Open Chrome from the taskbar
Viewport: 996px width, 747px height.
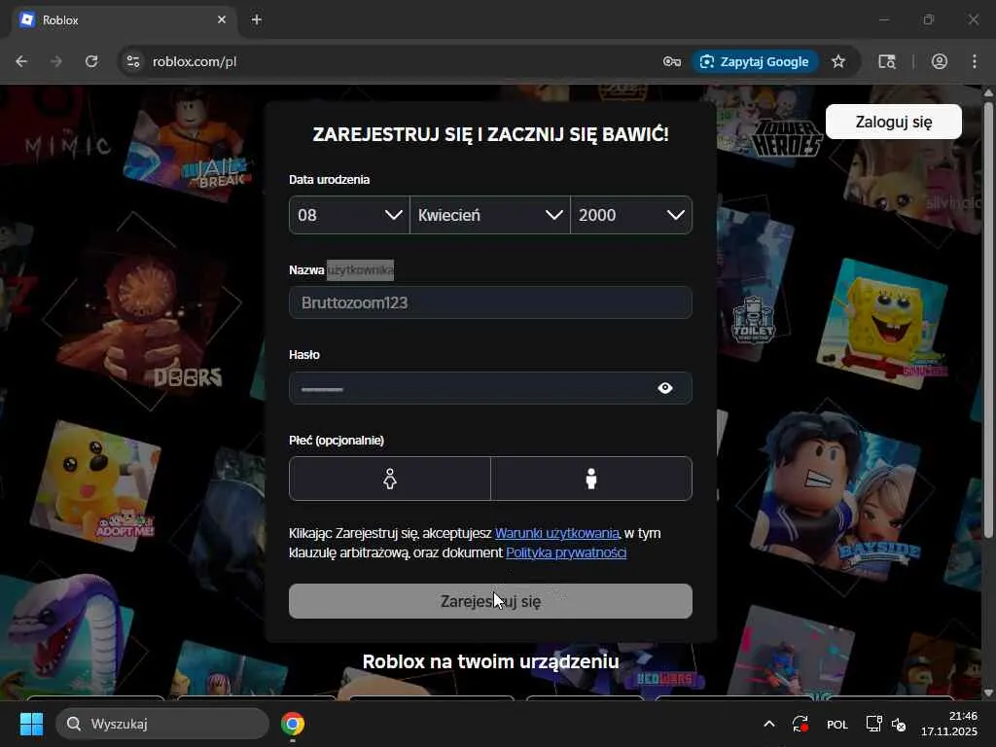tap(293, 724)
